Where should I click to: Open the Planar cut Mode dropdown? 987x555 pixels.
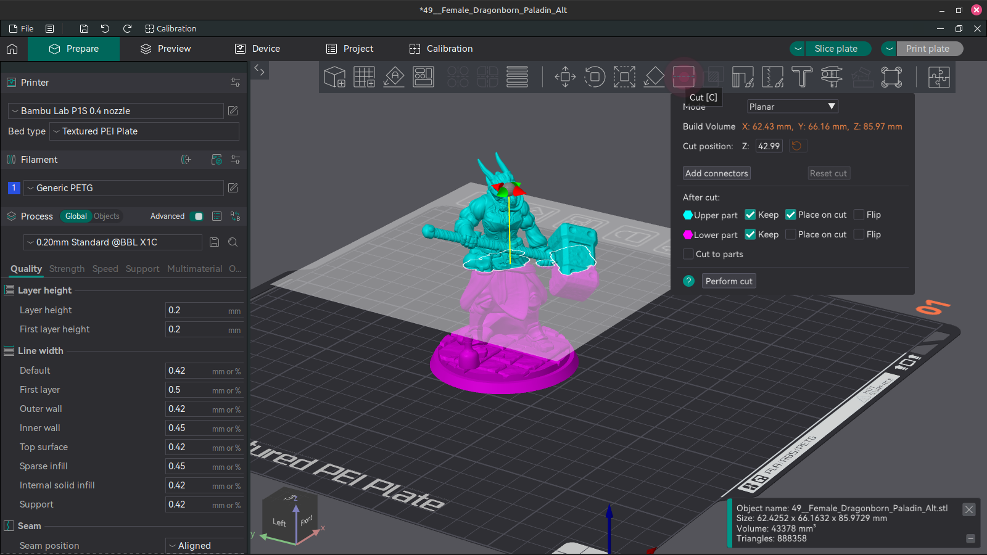coord(792,106)
